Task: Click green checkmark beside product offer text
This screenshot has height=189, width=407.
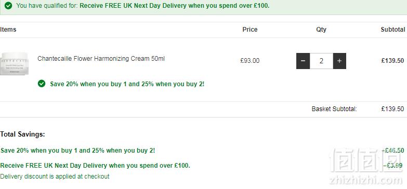Action: (42, 84)
